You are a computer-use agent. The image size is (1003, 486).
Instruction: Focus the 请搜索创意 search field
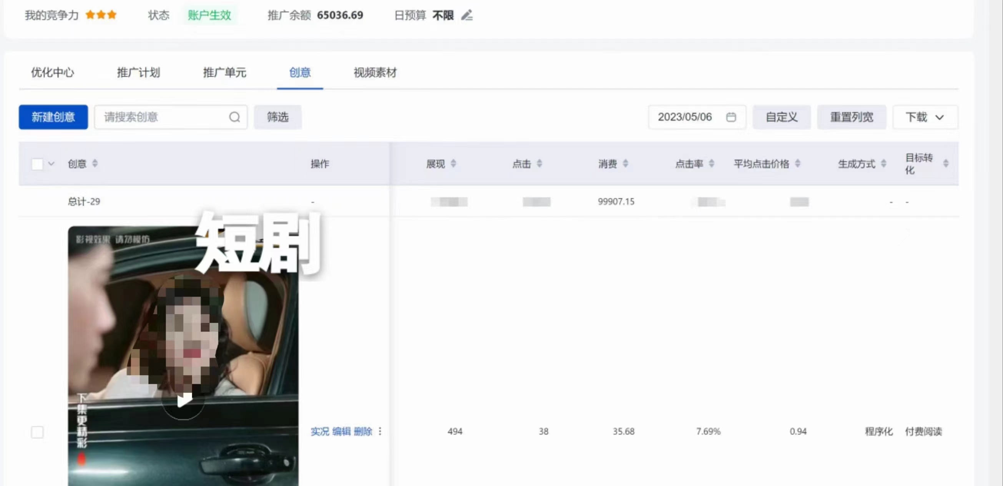coord(171,117)
